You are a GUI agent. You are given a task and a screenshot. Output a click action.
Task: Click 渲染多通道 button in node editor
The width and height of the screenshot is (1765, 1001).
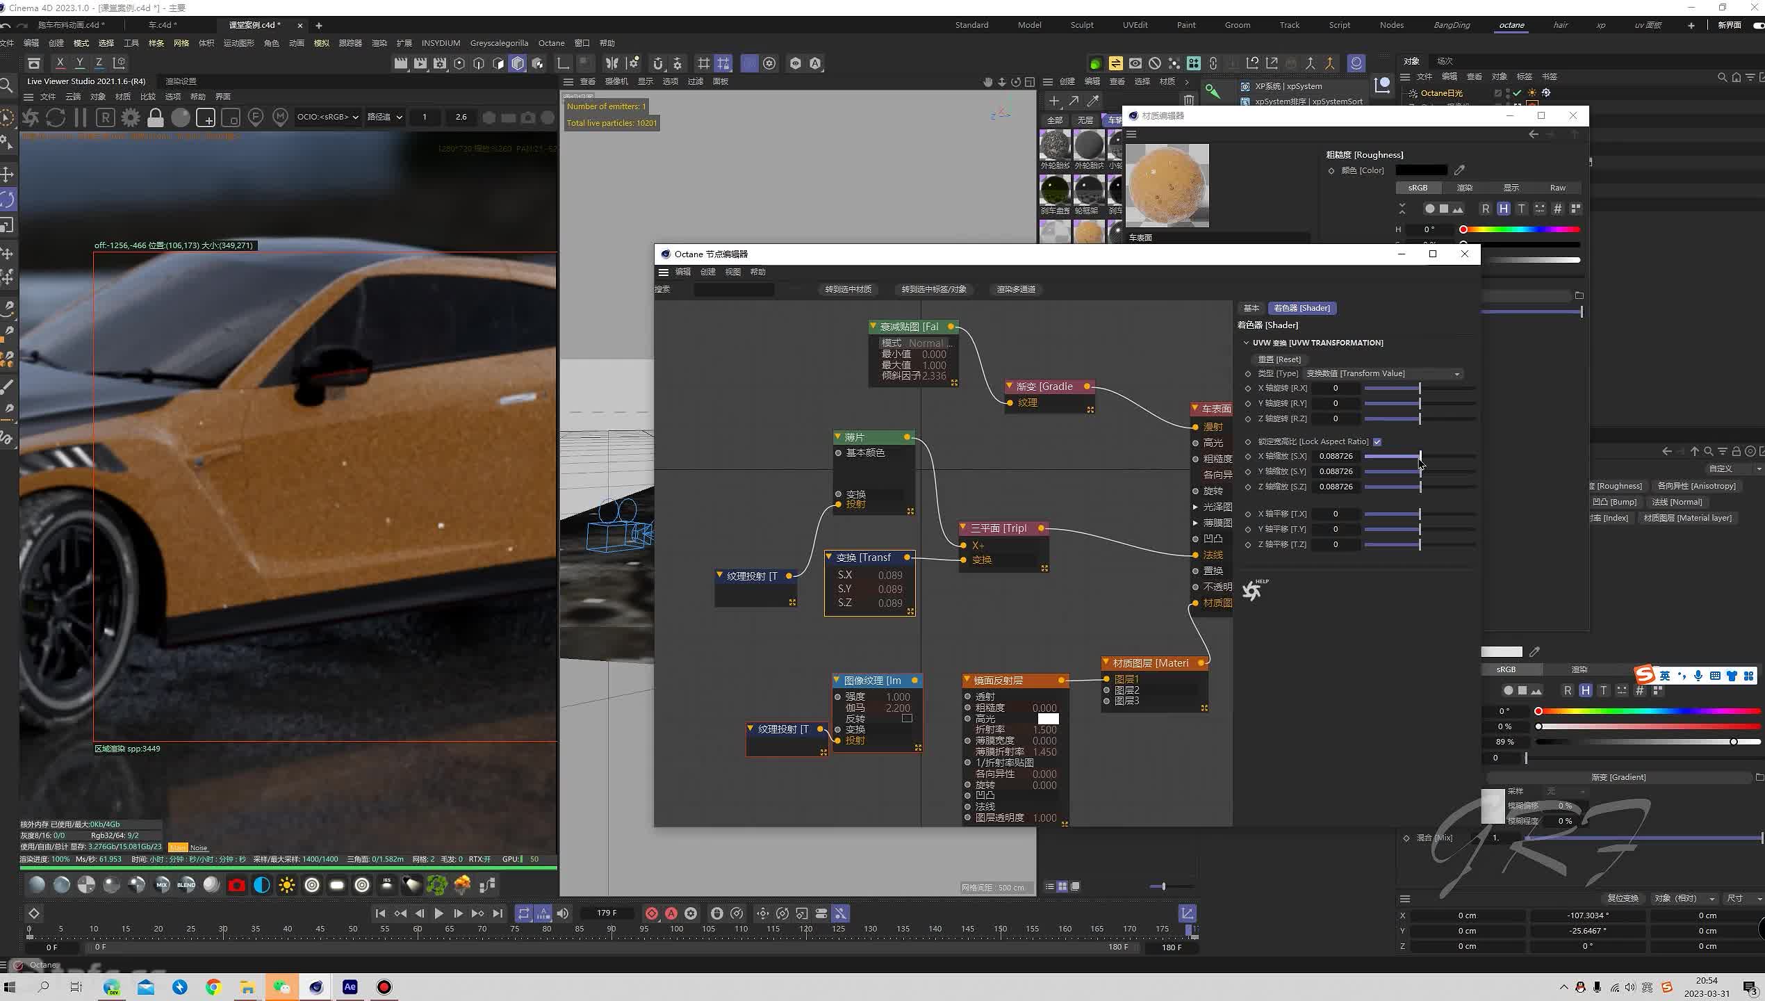click(1016, 289)
